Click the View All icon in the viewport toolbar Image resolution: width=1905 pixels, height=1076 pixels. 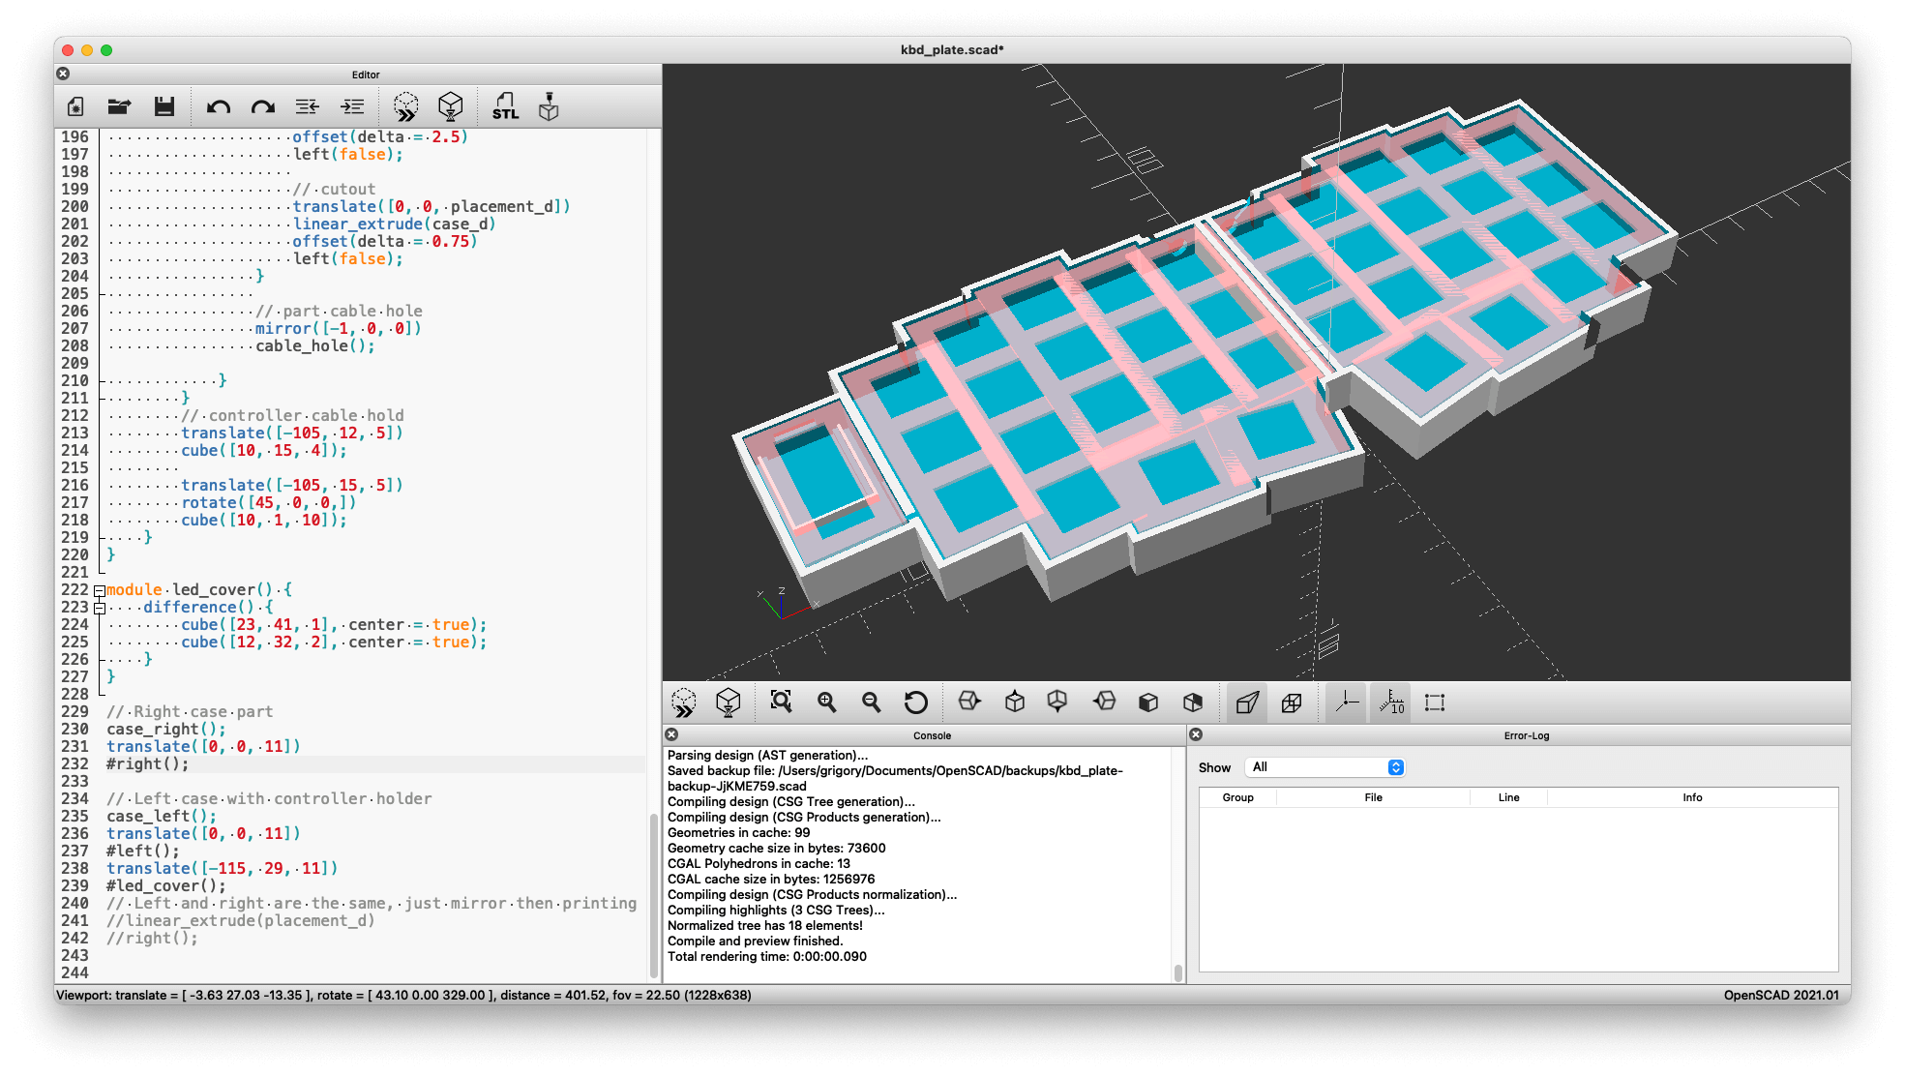[x=781, y=702]
